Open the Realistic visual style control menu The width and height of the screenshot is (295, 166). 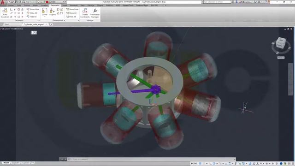(19, 29)
